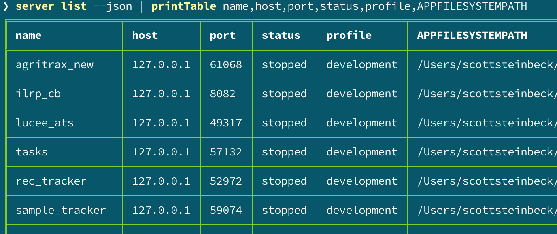557x234 pixels.
Task: Click the 'printTable' command text
Action: [x=184, y=6]
